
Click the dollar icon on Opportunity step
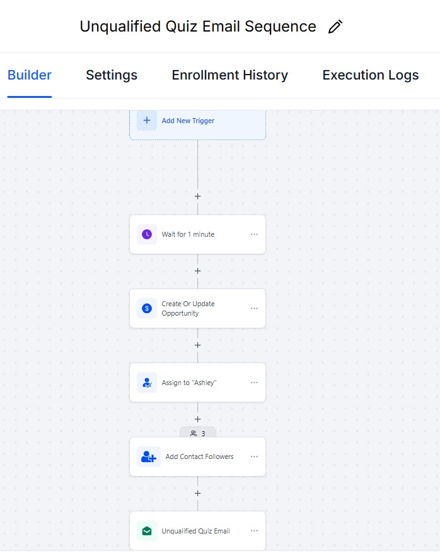(x=147, y=308)
